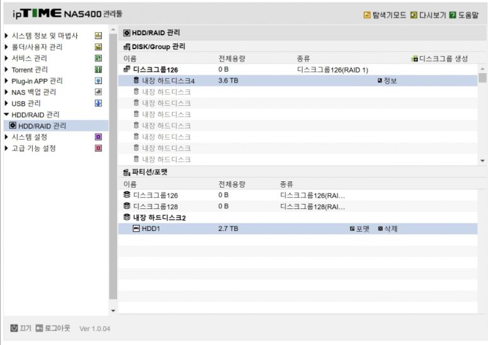
Task: Click the 디스크그룹126 group icon in disk list
Action: (x=127, y=69)
